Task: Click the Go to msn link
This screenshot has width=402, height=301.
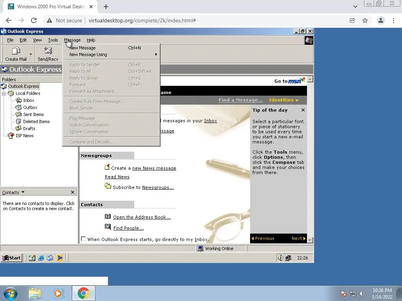Action: 290,81
